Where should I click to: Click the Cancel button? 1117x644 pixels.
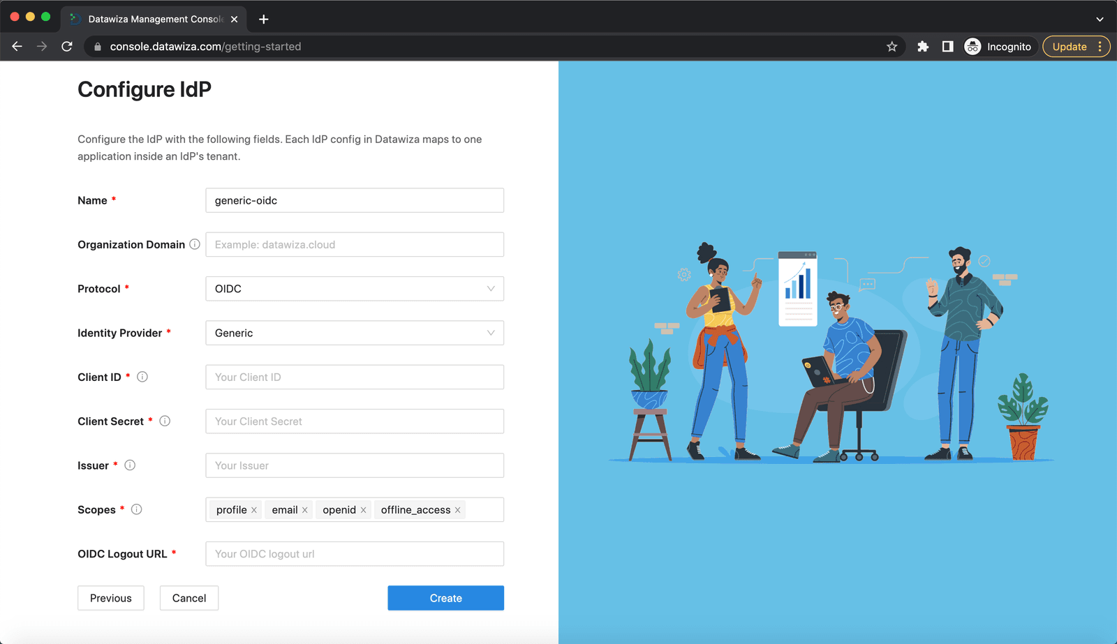click(189, 598)
